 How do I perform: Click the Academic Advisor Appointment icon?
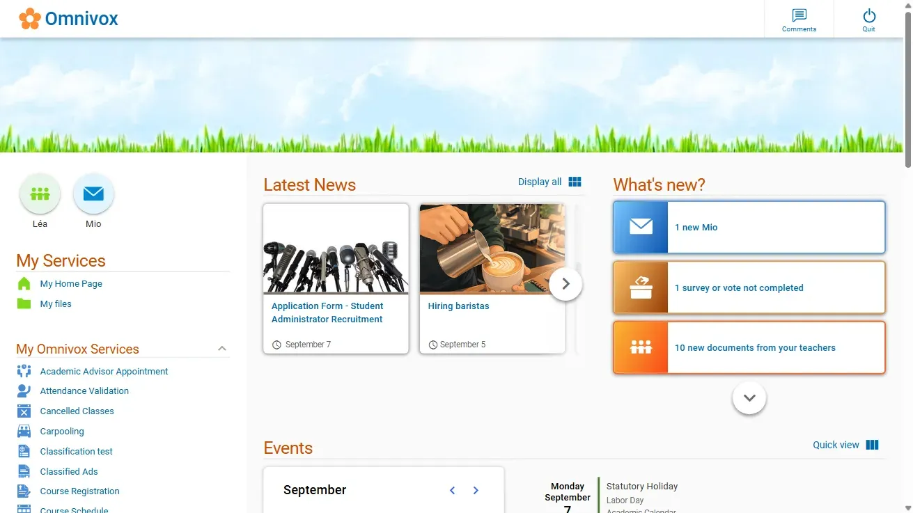(x=24, y=371)
